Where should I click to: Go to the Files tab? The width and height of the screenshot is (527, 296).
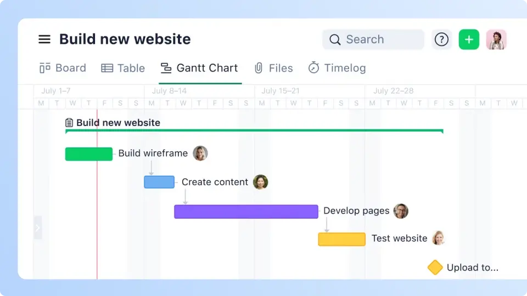click(273, 68)
